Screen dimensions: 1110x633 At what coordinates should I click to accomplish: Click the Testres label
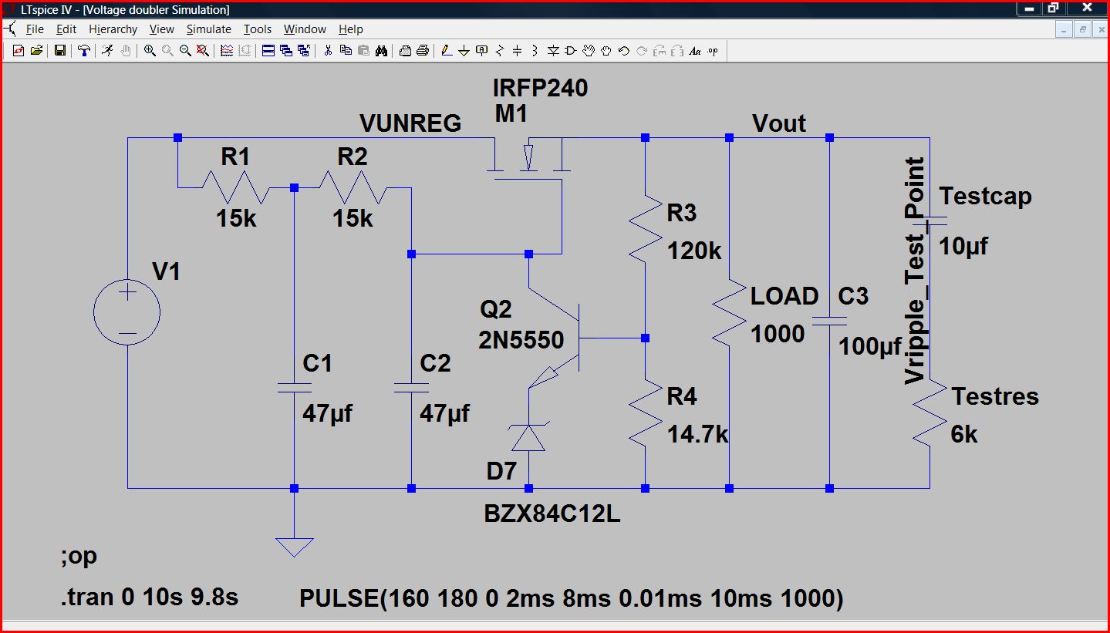coord(995,396)
